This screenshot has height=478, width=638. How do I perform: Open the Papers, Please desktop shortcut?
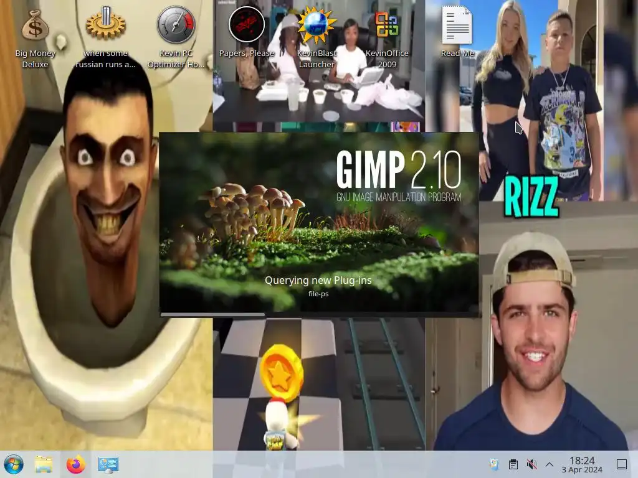[247, 32]
